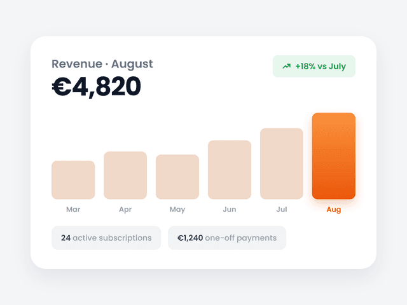
Task: Click the Mar revenue bar
Action: pyautogui.click(x=73, y=180)
